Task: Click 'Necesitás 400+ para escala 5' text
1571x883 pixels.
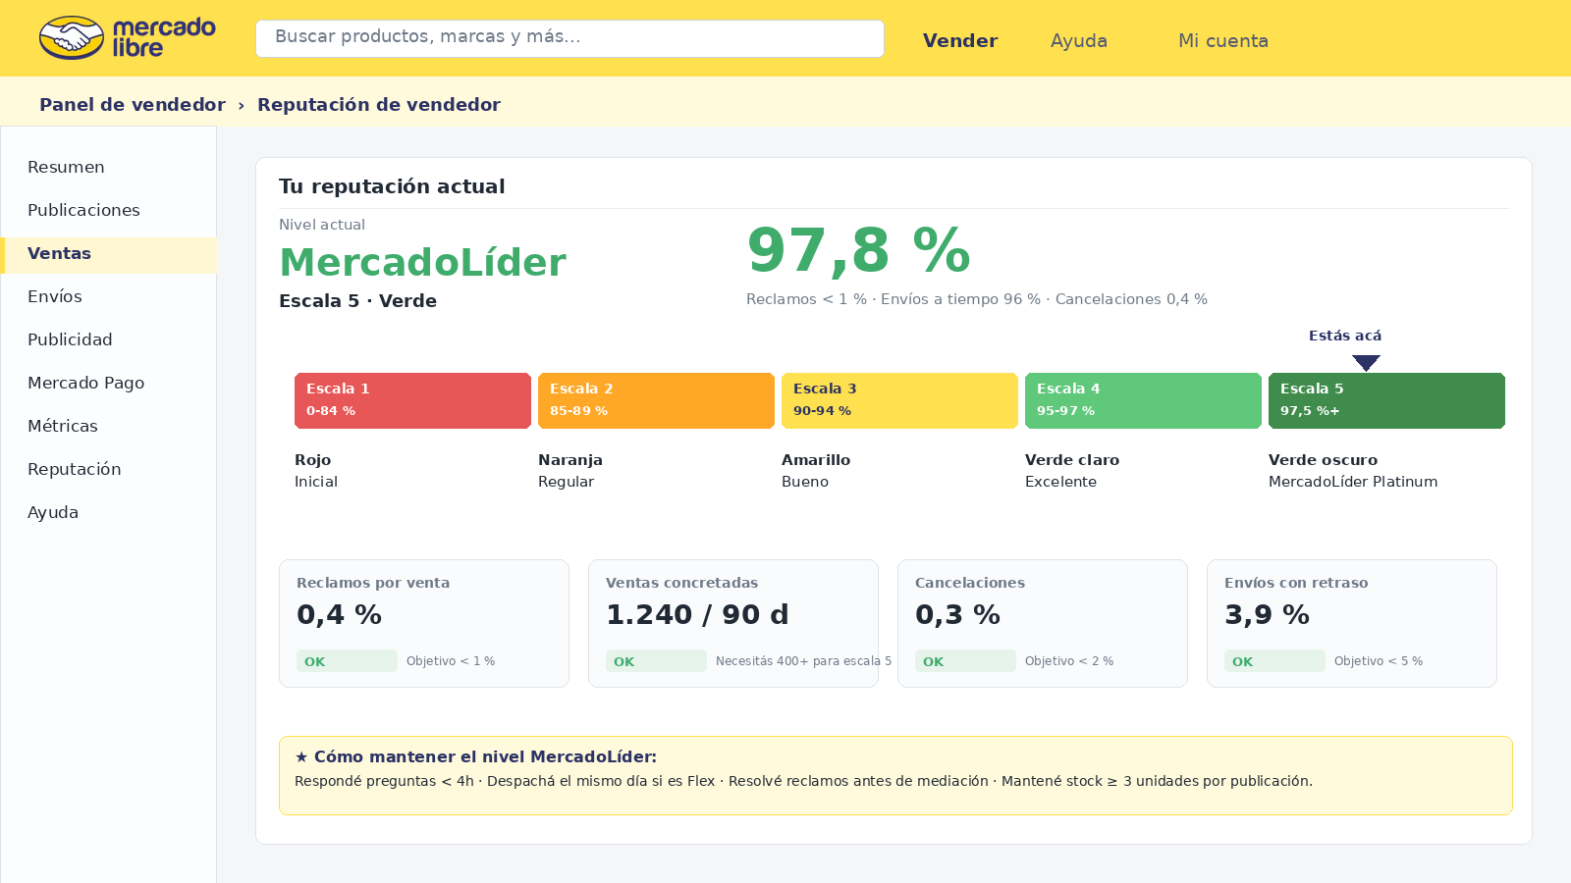Action: pyautogui.click(x=804, y=661)
